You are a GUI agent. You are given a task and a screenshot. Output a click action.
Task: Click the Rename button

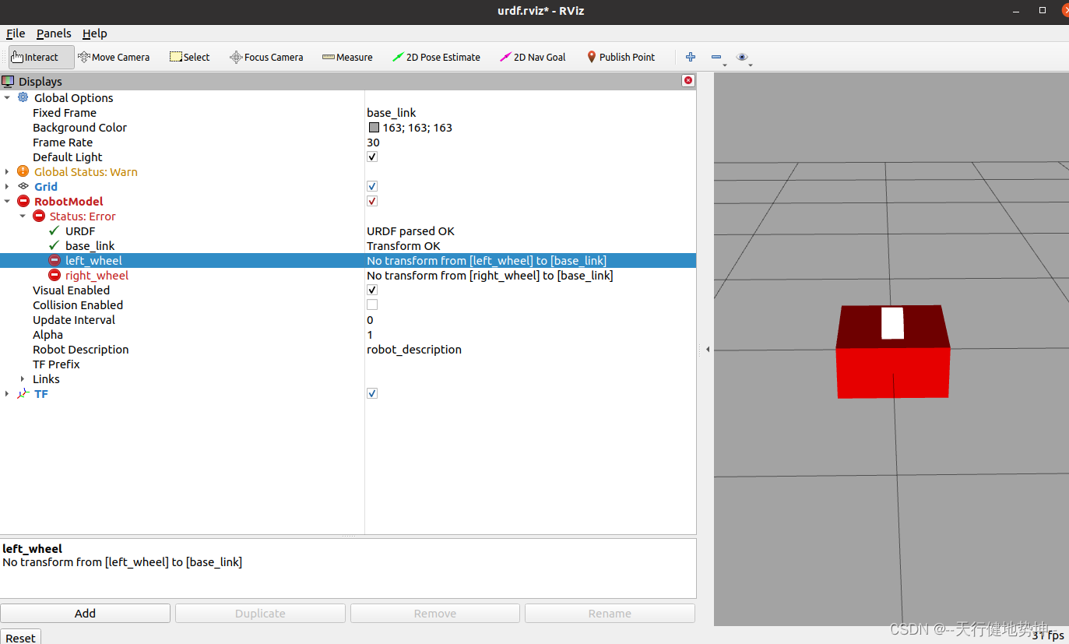610,614
